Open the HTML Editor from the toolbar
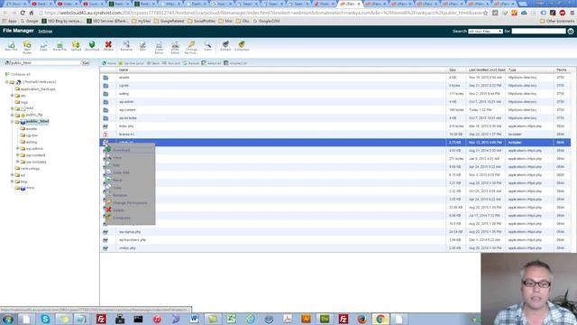 (x=175, y=48)
